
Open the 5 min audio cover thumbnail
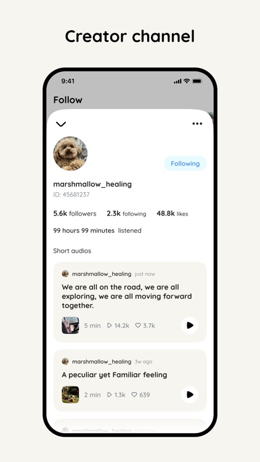click(70, 325)
